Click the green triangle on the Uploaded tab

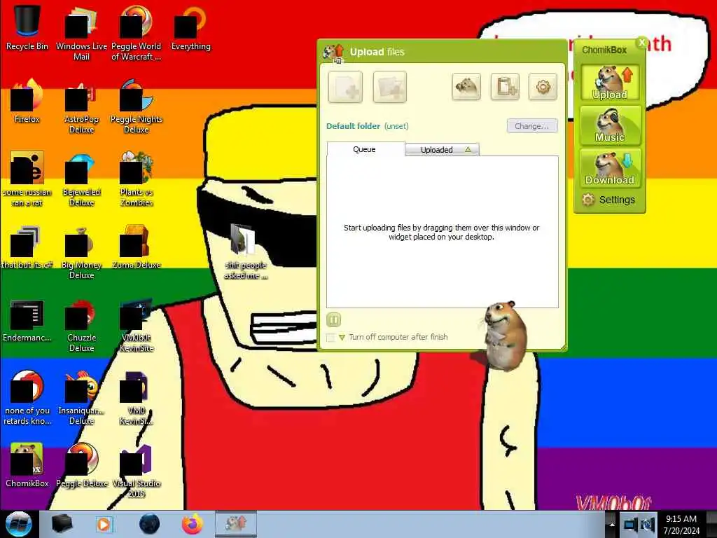(468, 149)
